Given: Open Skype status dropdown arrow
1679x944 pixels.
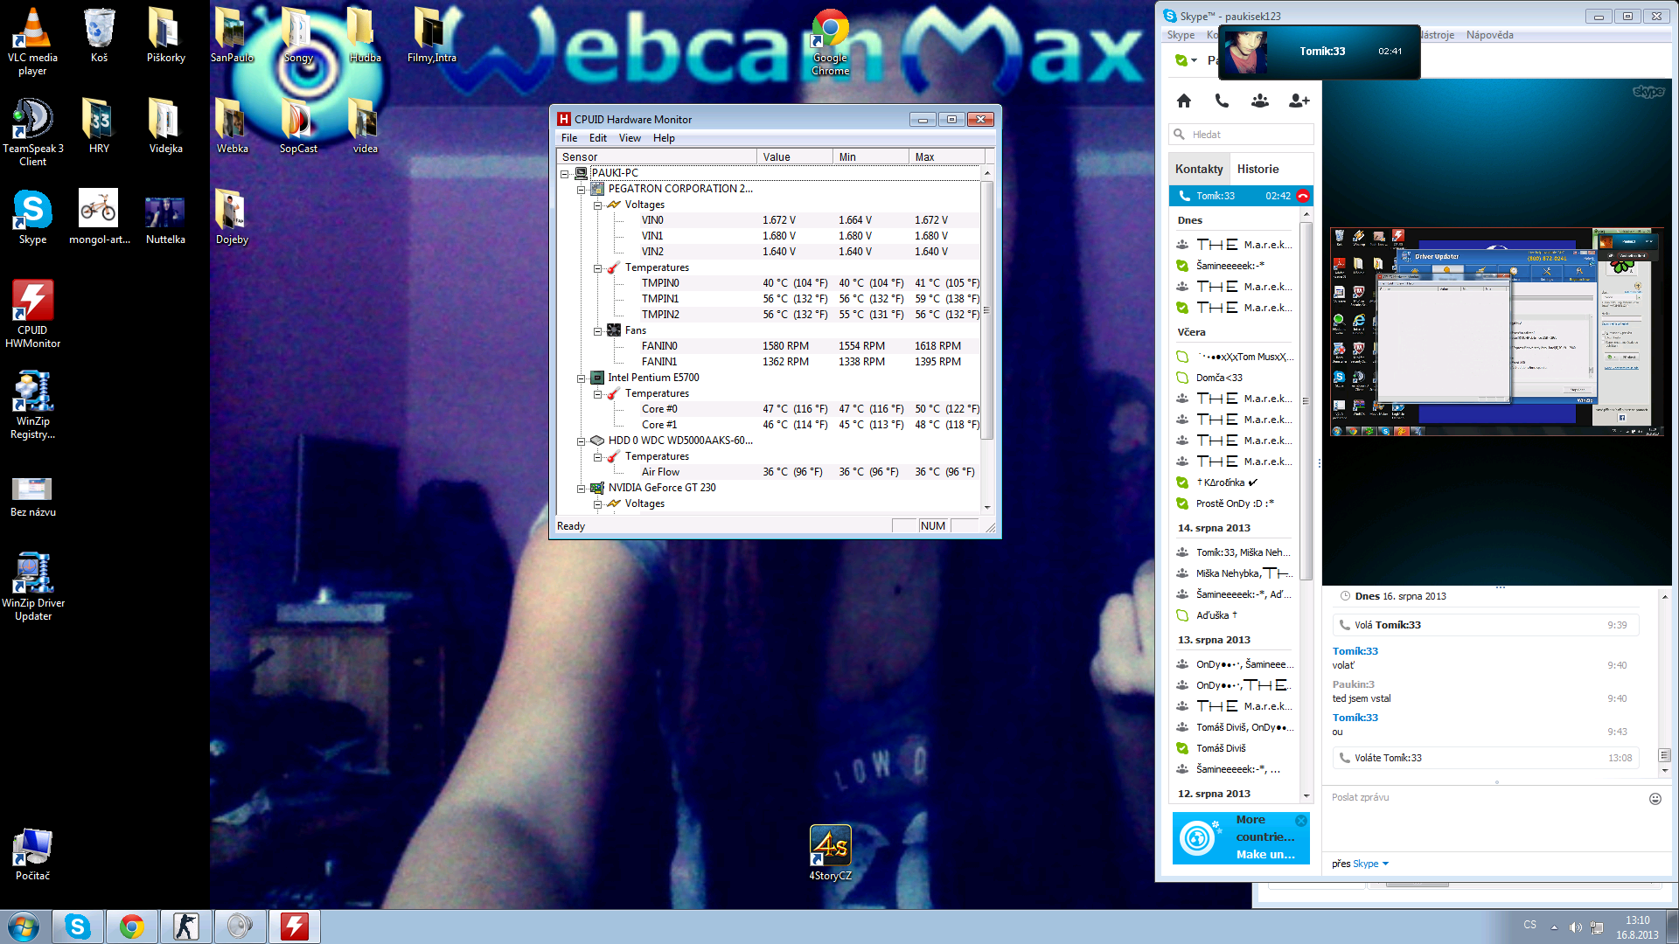Looking at the screenshot, I should [1194, 60].
